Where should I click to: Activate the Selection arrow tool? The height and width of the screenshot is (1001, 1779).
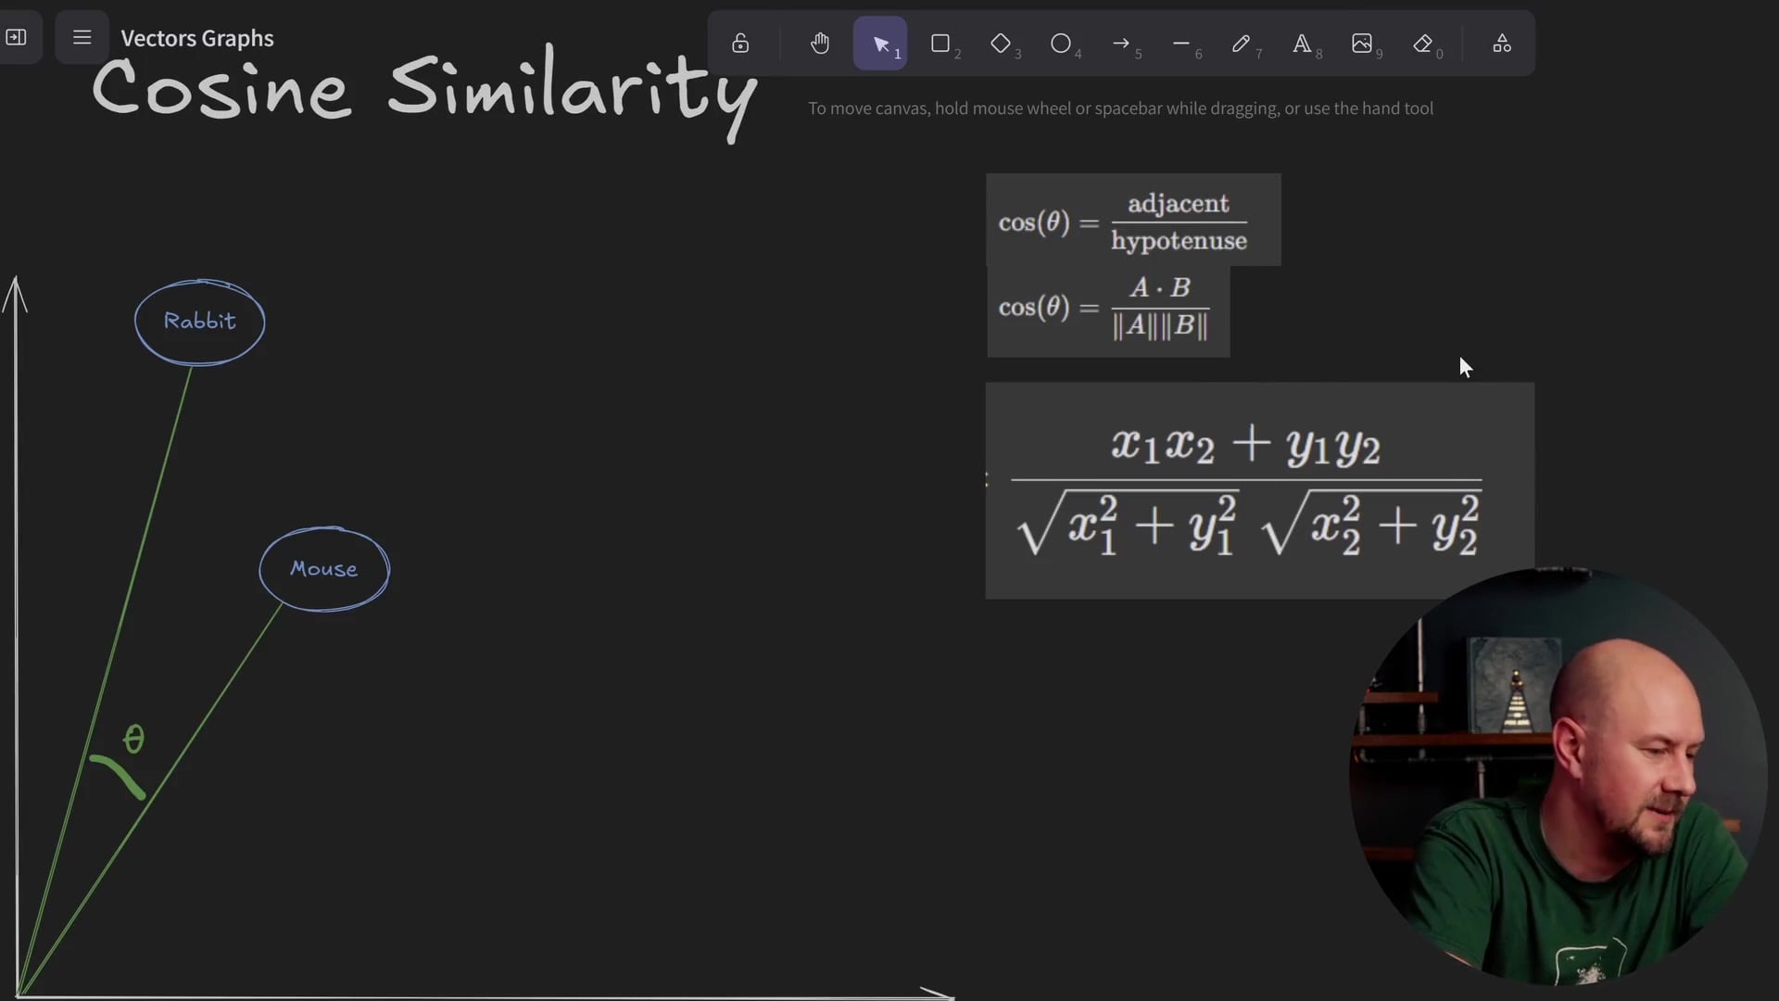(x=880, y=44)
